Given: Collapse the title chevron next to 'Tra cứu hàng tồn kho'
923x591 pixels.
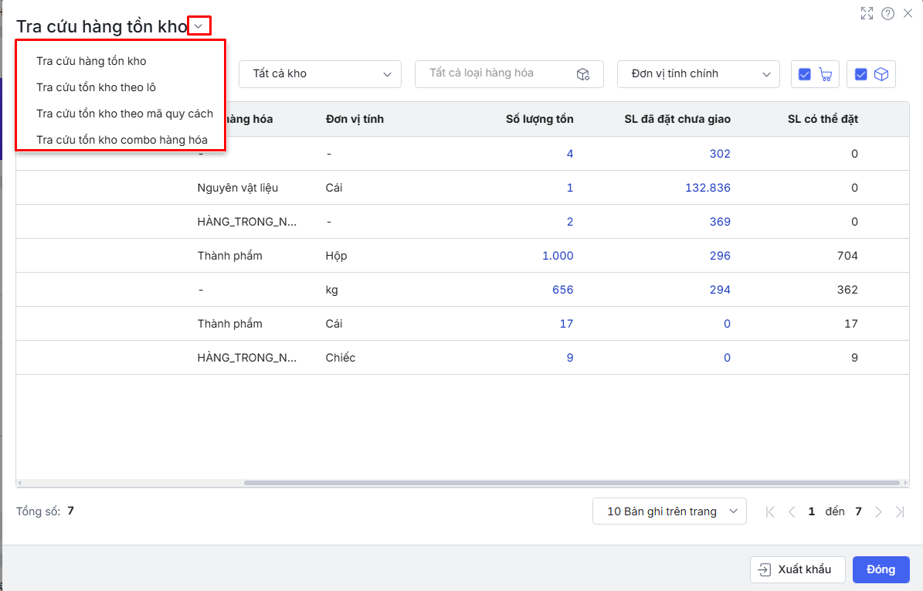Looking at the screenshot, I should tap(199, 26).
